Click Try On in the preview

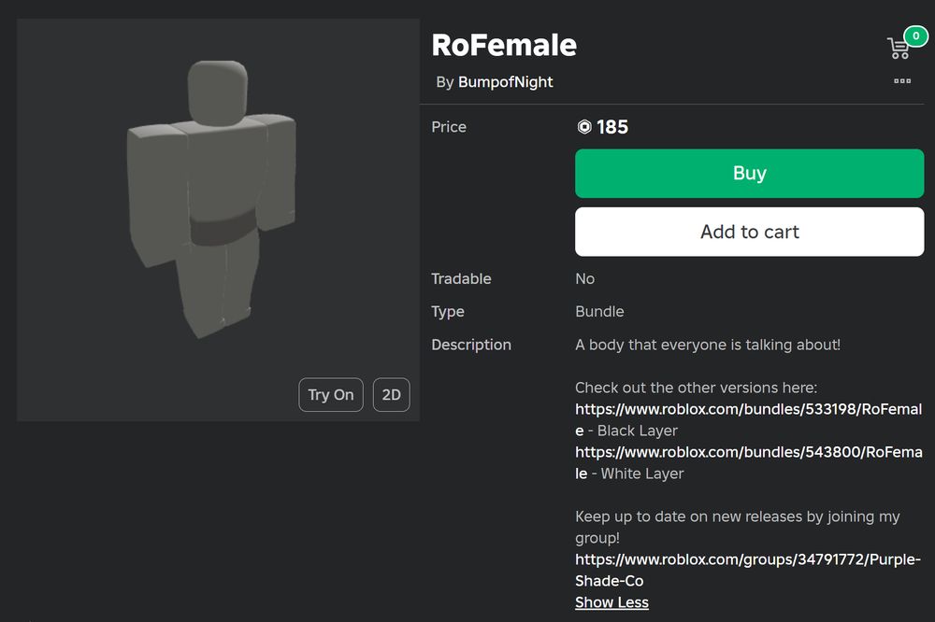pos(331,394)
